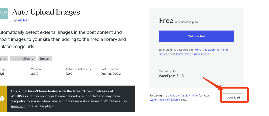
Task: Click last updated date Dec 16, 2022
Action: point(111,74)
